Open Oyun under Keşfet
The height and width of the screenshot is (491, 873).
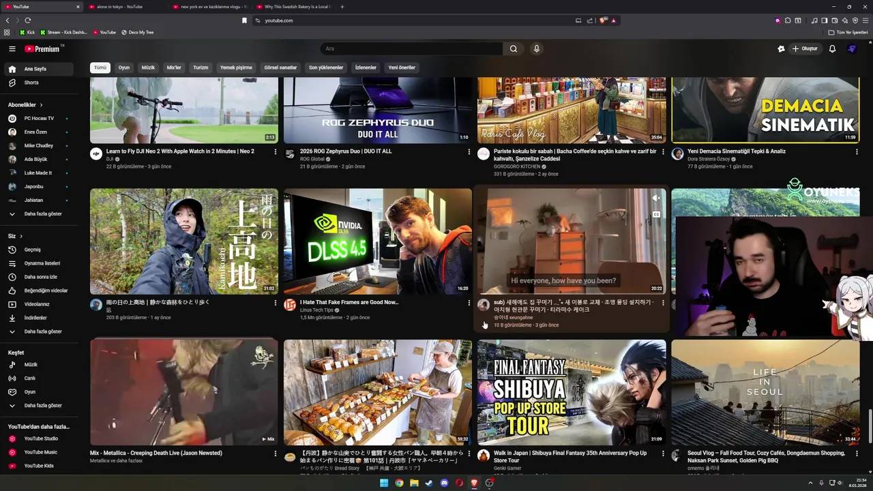40,392
